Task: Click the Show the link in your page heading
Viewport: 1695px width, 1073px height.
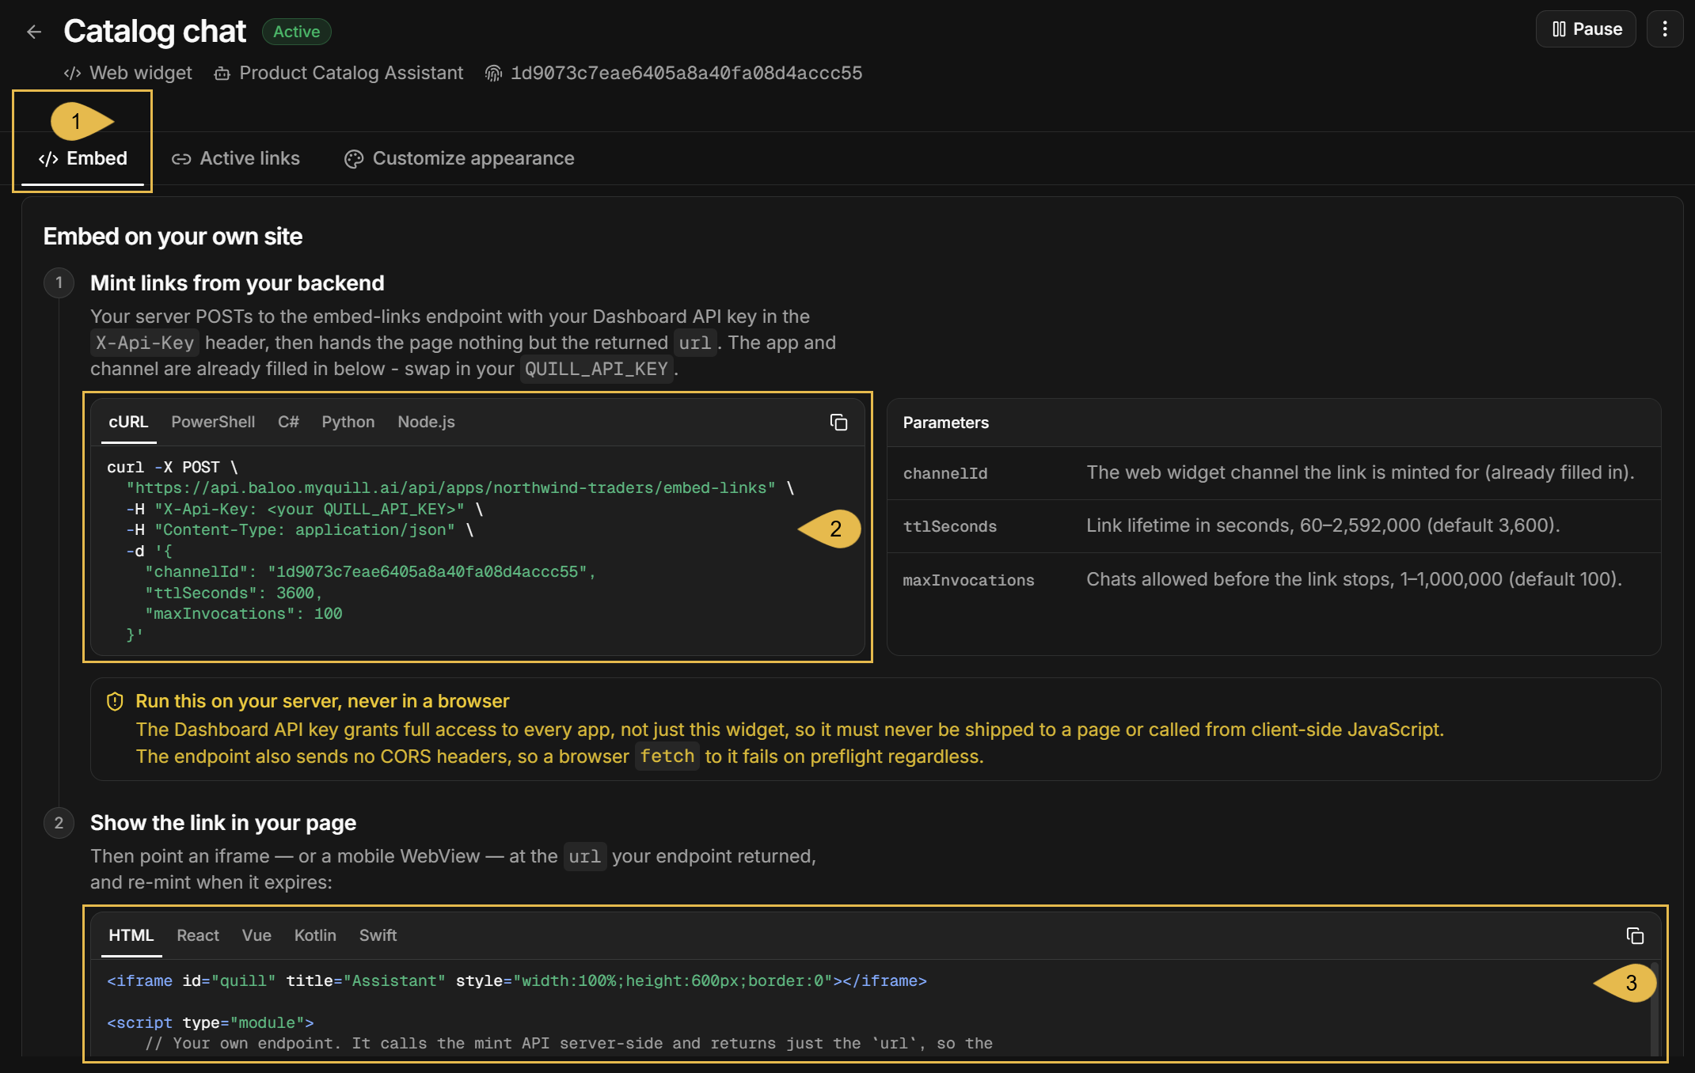Action: [223, 823]
